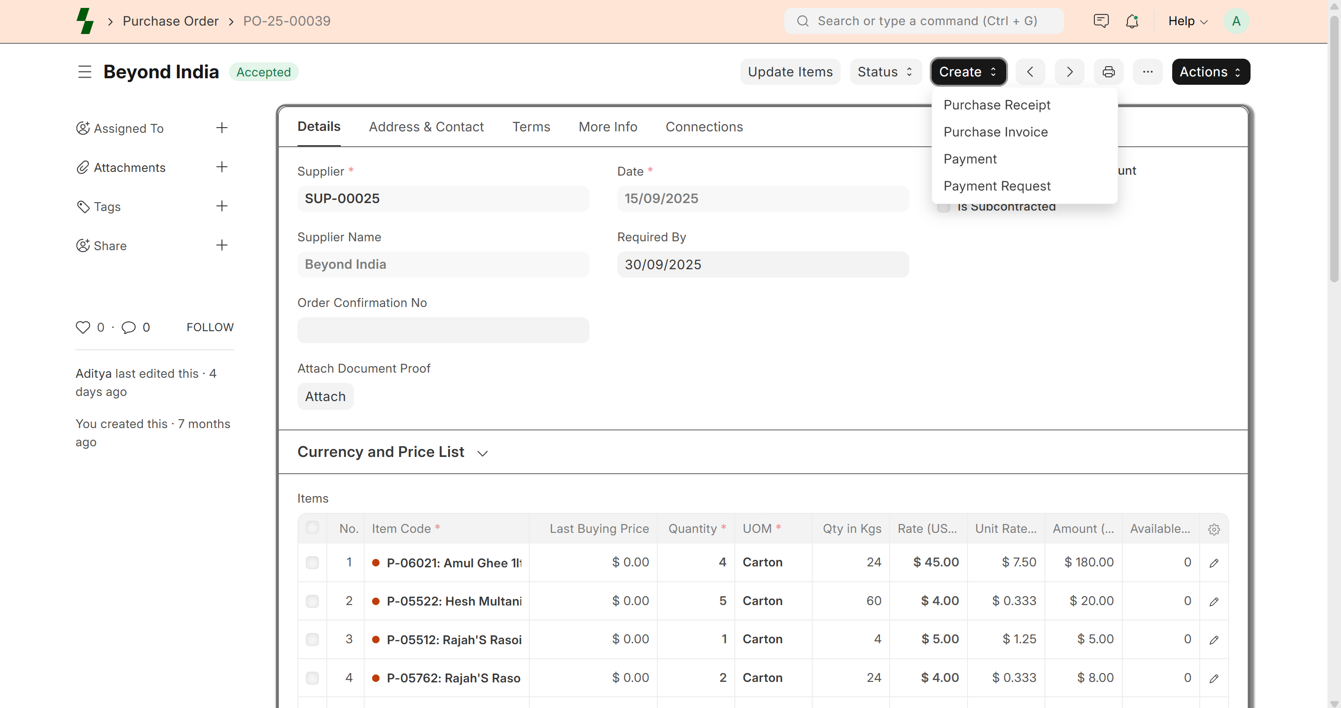Click the Attach document proof button
The image size is (1341, 708).
(x=325, y=396)
